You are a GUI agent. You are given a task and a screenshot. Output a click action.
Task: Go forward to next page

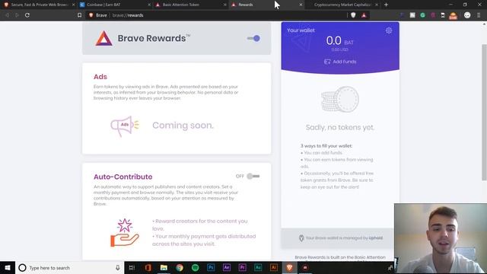tap(17, 15)
